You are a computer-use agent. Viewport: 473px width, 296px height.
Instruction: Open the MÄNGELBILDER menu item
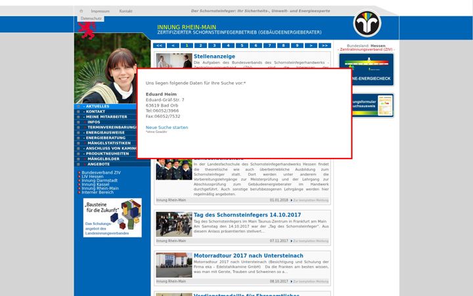pyautogui.click(x=104, y=159)
